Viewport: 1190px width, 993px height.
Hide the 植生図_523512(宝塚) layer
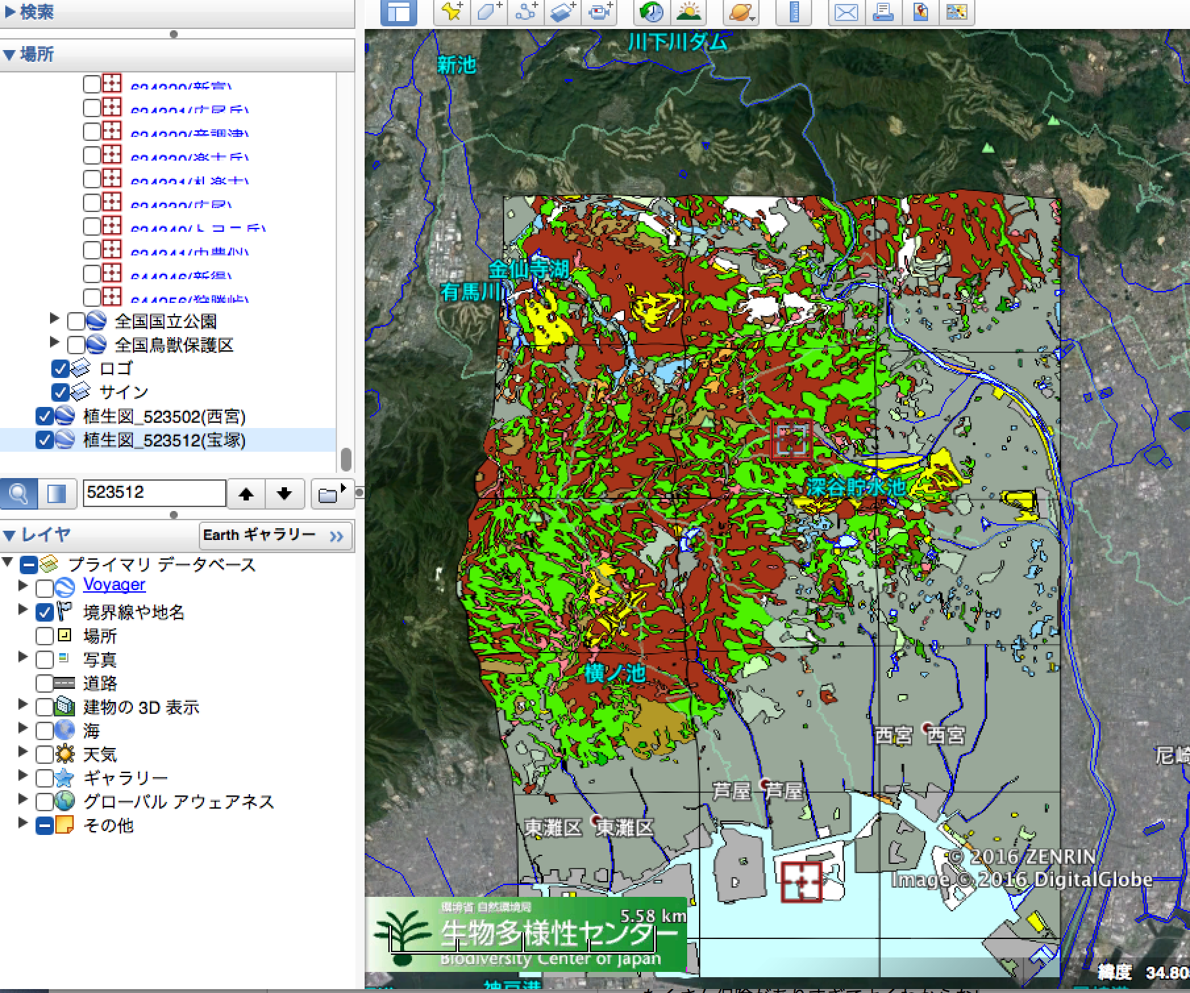click(x=44, y=441)
